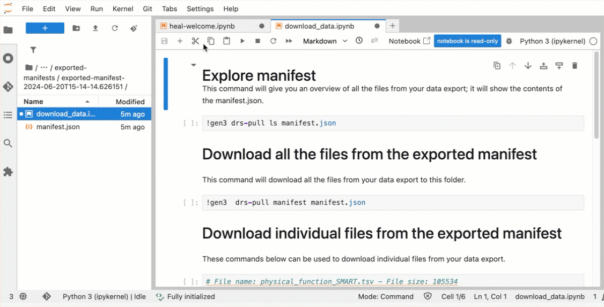The image size is (604, 307).
Task: Move the cell down
Action: click(528, 66)
